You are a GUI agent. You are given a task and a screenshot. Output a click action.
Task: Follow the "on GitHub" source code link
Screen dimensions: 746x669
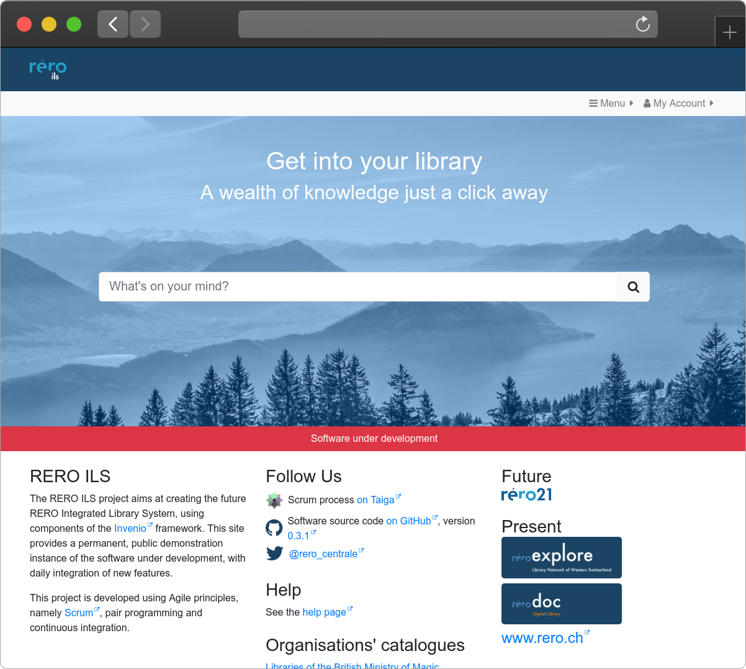tap(408, 521)
